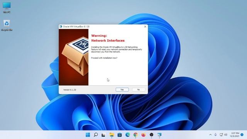Click the 'Version 6.1.30' label
The image size is (247, 139).
[69, 90]
